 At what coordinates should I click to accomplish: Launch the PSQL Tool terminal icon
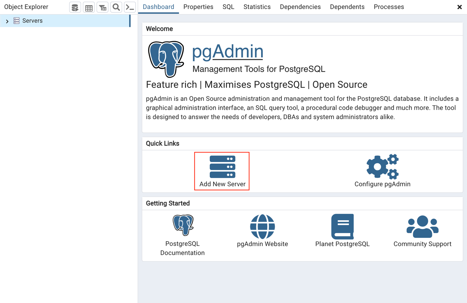point(130,7)
